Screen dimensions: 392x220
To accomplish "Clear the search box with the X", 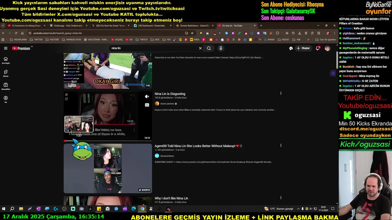I will 200,48.
